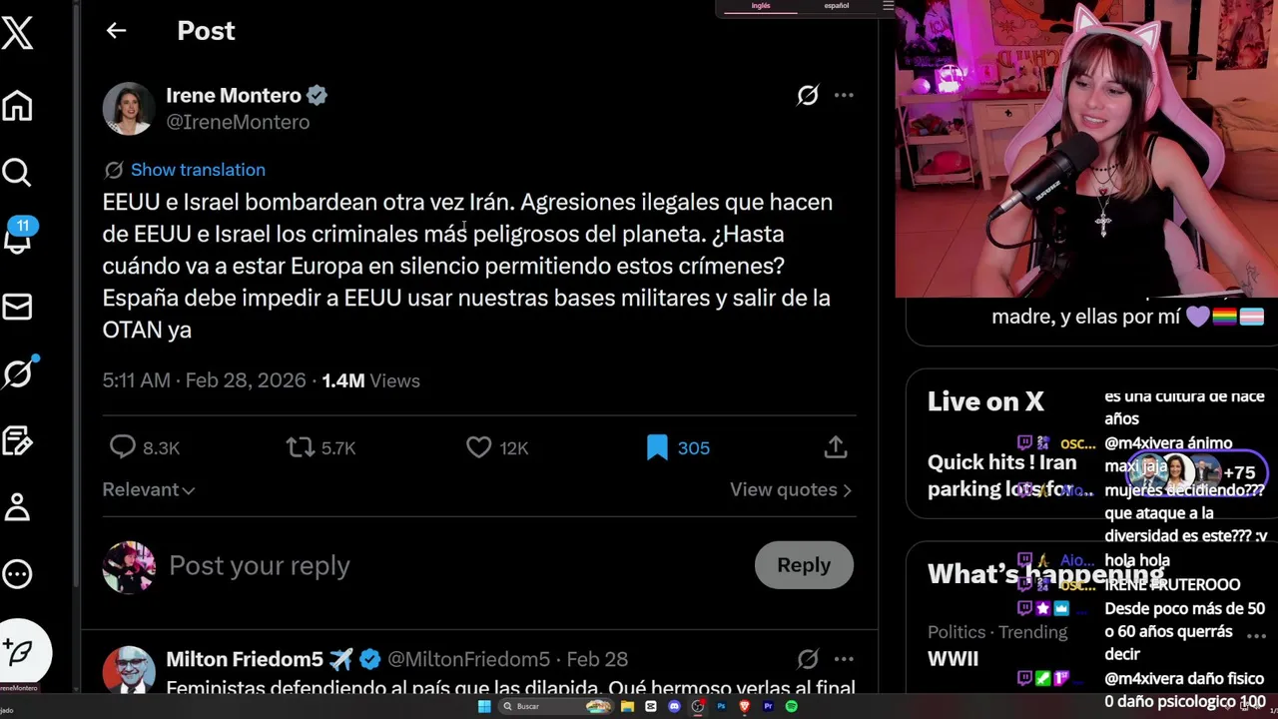This screenshot has height=719, width=1278.
Task: Select the inglés tab at top
Action: coord(761,6)
